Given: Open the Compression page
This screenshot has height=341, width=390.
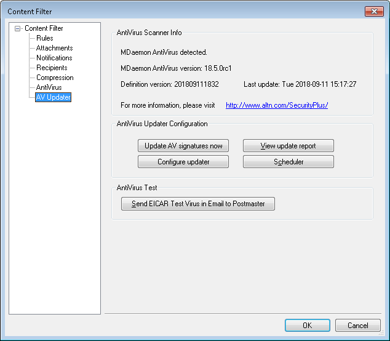Looking at the screenshot, I should pos(55,78).
